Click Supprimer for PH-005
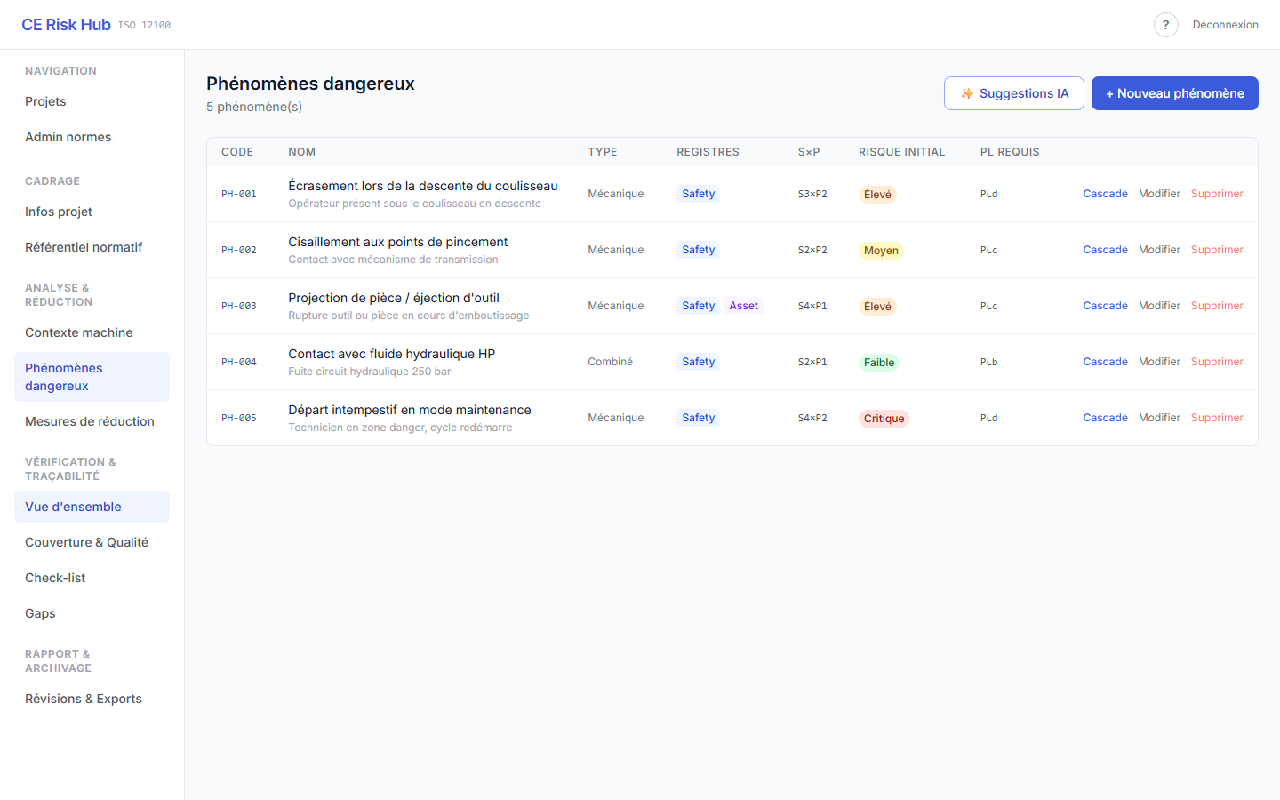1280x800 pixels. coord(1217,418)
